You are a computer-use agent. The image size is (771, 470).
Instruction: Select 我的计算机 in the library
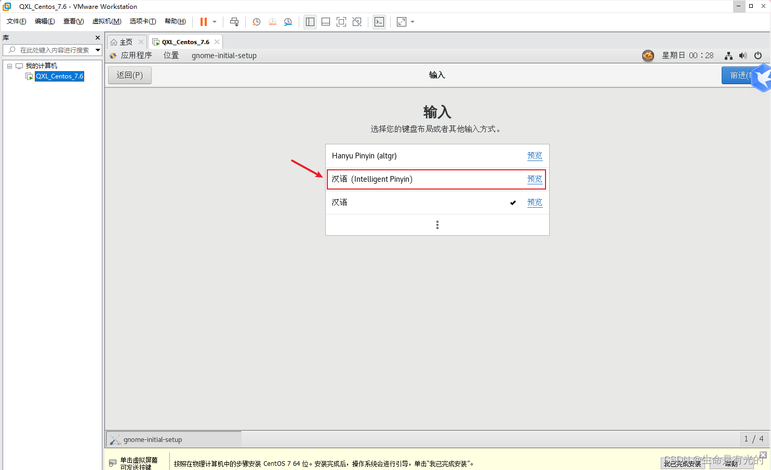click(x=42, y=66)
